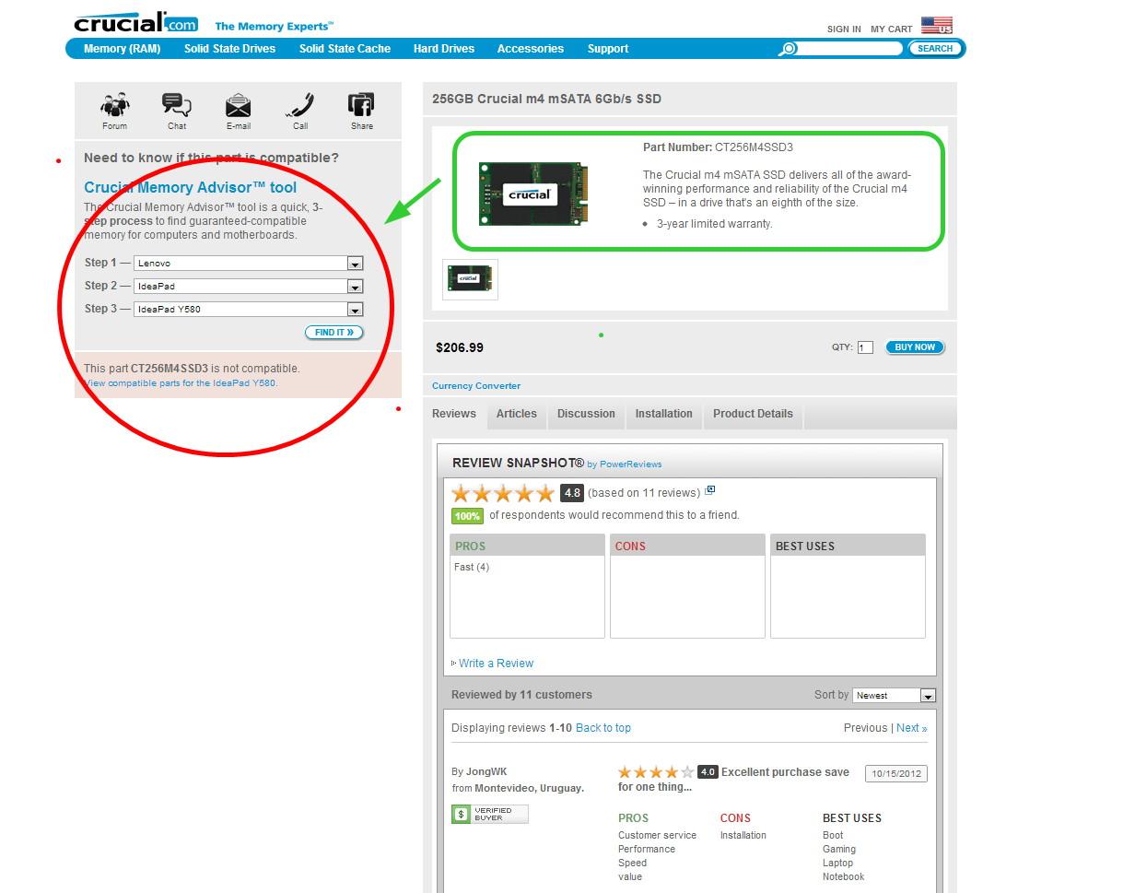The height and width of the screenshot is (893, 1135).
Task: Click the US flag country selector
Action: click(x=937, y=25)
